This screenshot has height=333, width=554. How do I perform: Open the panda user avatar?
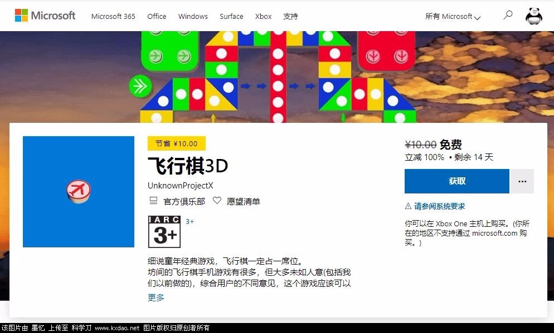[x=533, y=16]
